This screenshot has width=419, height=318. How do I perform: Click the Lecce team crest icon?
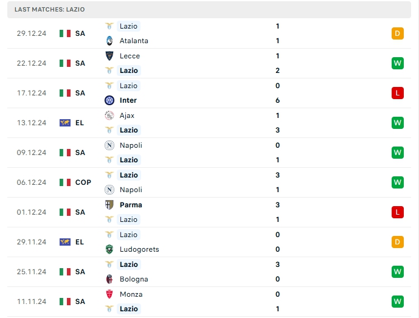pos(109,56)
